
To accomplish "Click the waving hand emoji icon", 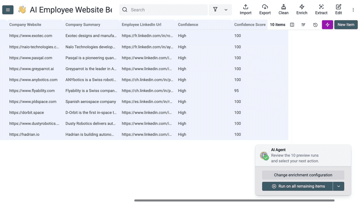I will [x=22, y=10].
